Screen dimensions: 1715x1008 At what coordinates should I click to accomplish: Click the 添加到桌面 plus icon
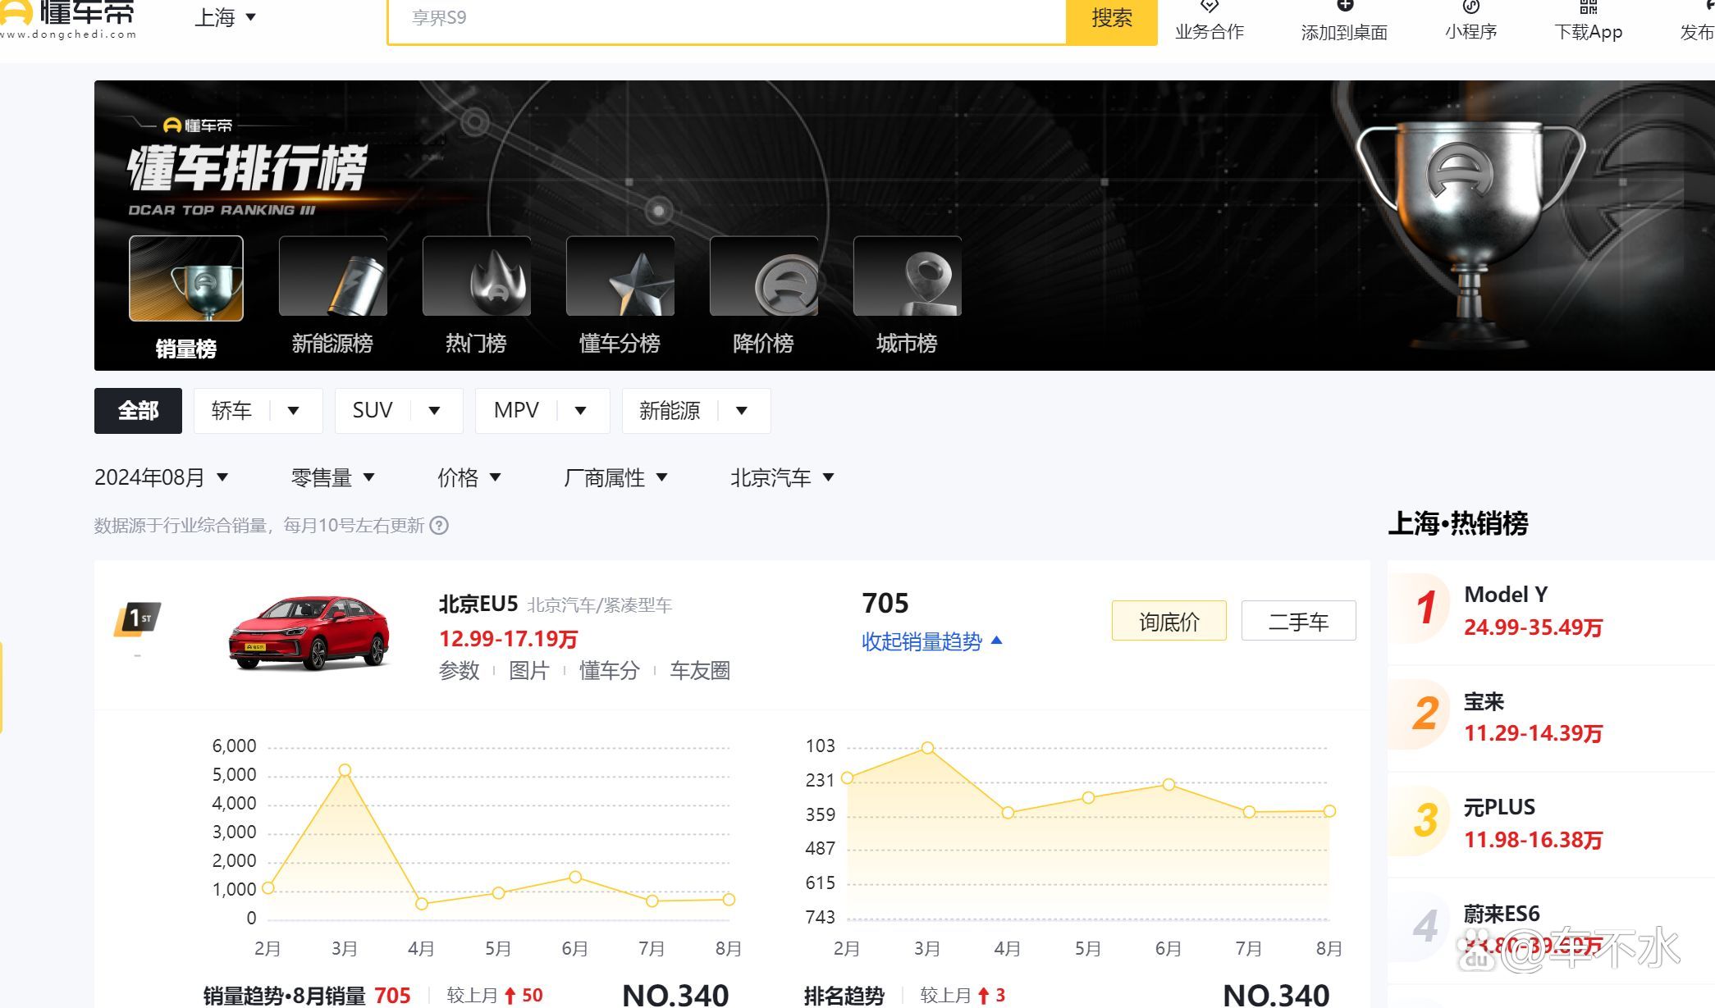pos(1344,7)
